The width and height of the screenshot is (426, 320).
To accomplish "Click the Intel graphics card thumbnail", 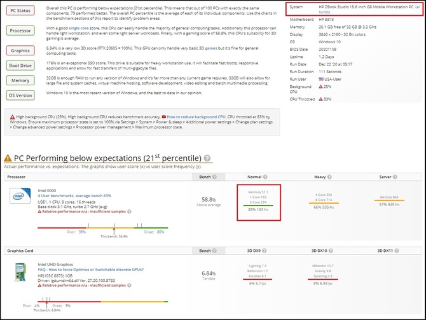I will (20, 272).
